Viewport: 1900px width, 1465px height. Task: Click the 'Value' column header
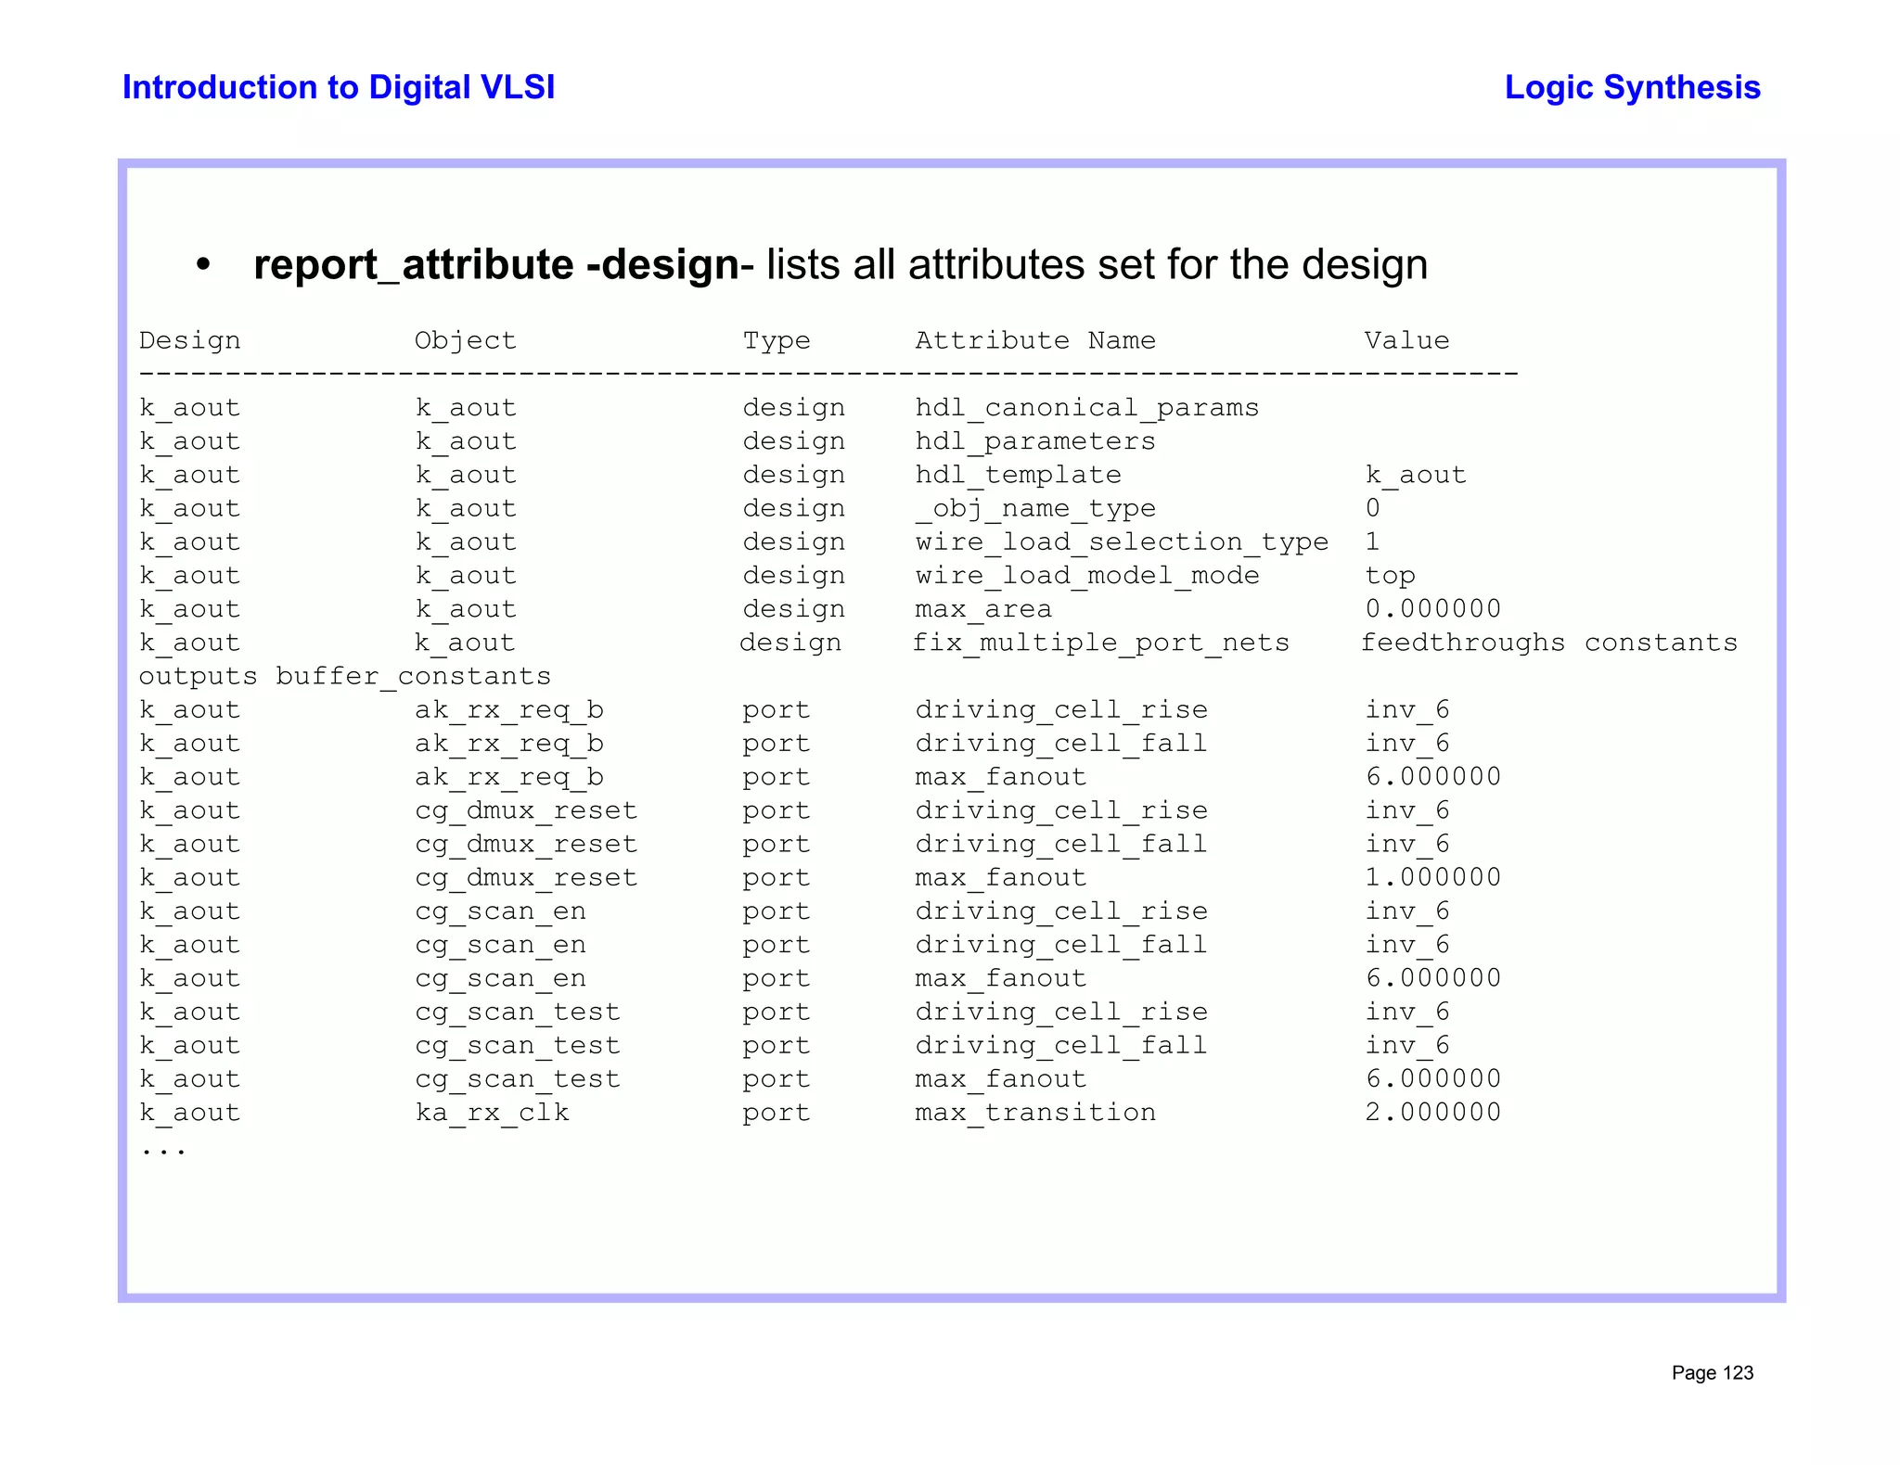point(1406,341)
